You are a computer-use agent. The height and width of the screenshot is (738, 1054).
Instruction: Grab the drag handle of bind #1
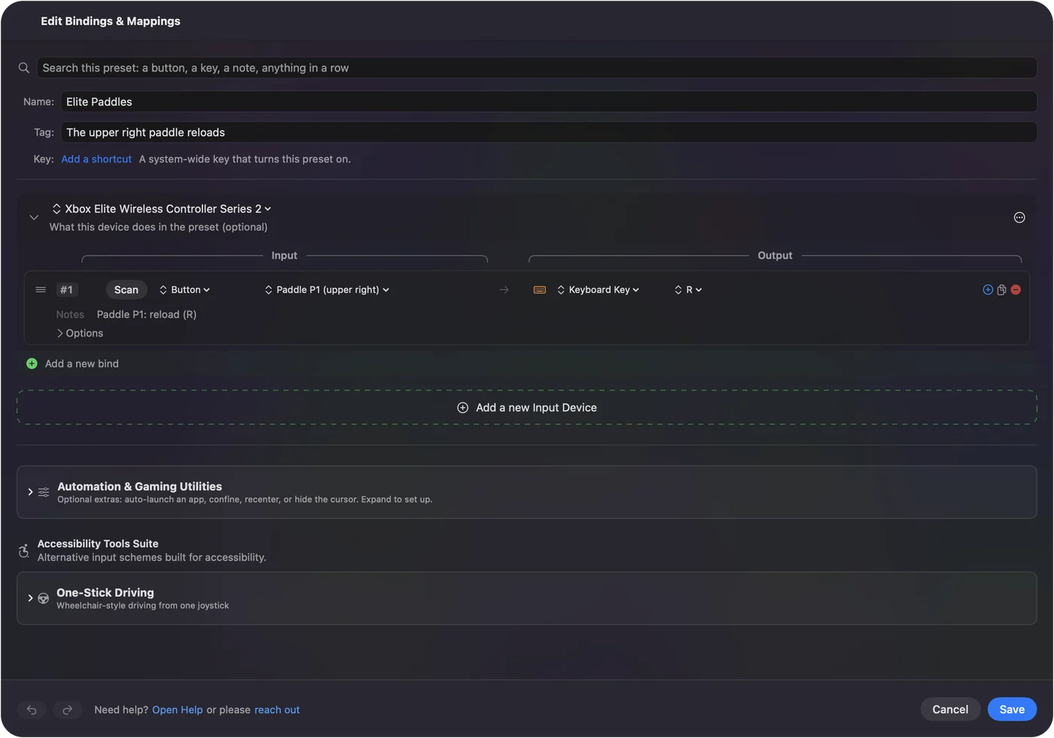click(41, 290)
